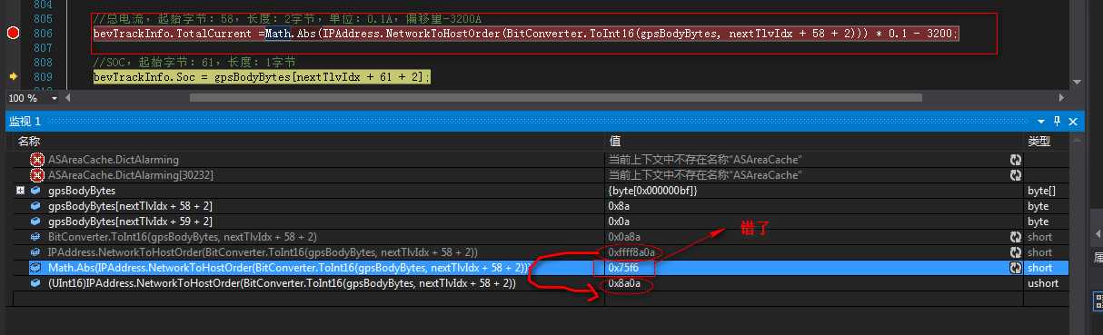
Task: Select the ASAreaCache.DictAlarming watch row
Action: (x=114, y=160)
